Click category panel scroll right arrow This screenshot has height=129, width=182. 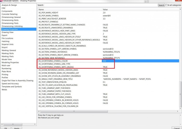pyautogui.click(x=35, y=124)
